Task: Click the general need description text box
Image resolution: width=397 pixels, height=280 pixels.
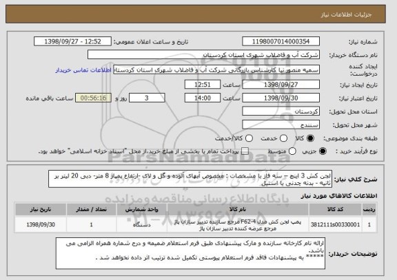Action: (190, 179)
